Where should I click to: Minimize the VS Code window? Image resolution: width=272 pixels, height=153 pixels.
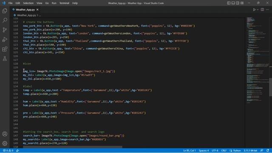tap(249, 3)
